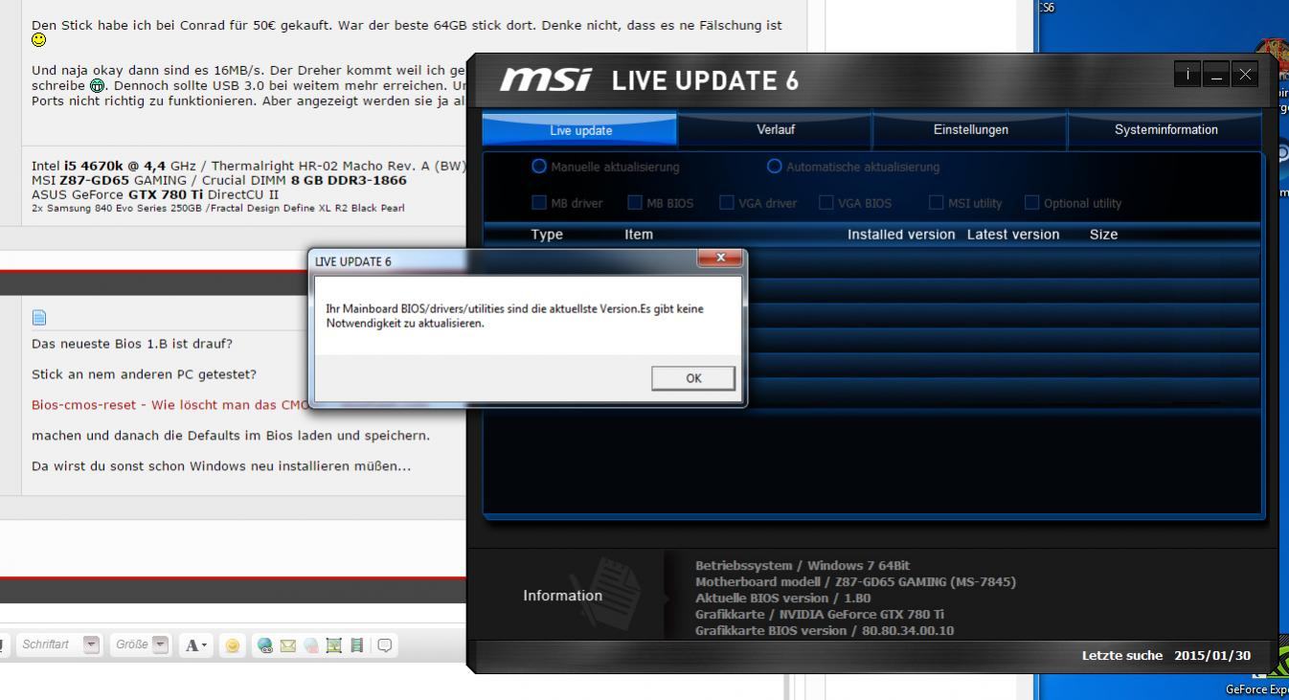Insert a quote with speech bubble icon
This screenshot has height=700, width=1289.
(x=384, y=645)
